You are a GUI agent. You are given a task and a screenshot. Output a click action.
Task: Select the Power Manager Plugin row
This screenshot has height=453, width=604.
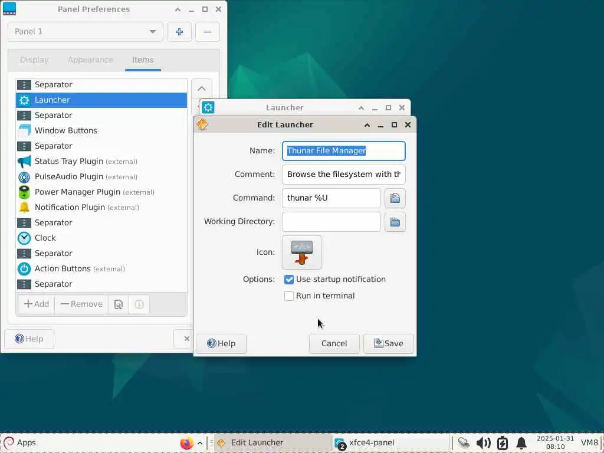[101, 192]
